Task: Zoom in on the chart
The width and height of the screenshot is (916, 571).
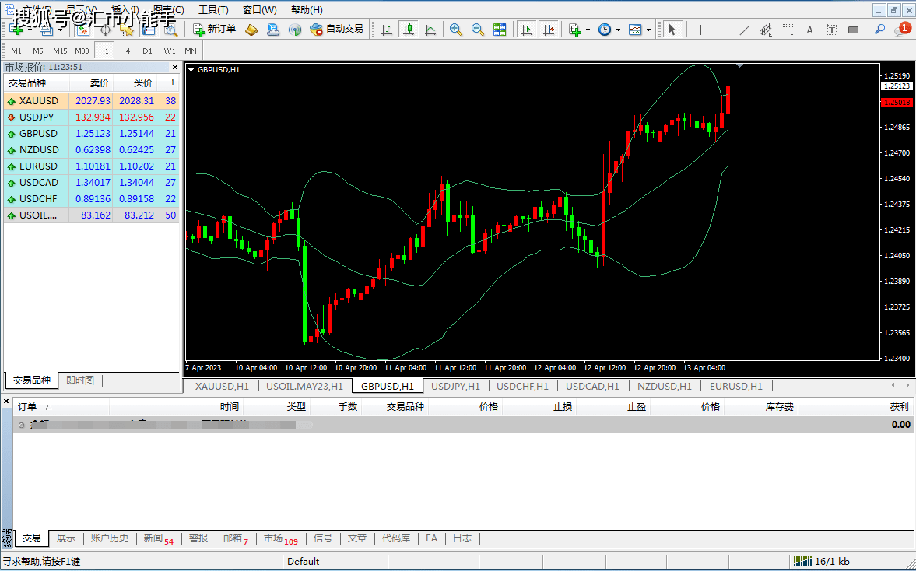Action: [x=456, y=30]
